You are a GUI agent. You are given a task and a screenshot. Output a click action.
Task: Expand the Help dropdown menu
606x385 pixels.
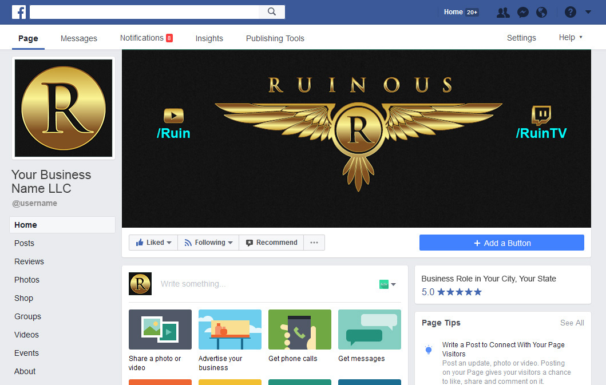point(571,38)
